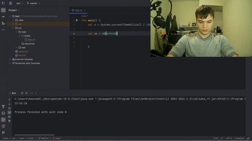Screen dimensions: 252x141
Task: Collapse the kotlin source folder
Action: point(20,36)
